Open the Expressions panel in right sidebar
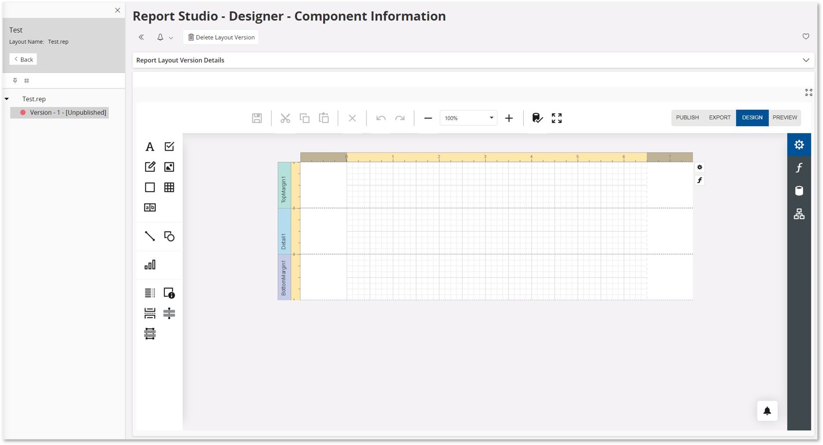Viewport: 823px width, 445px height. coord(799,168)
